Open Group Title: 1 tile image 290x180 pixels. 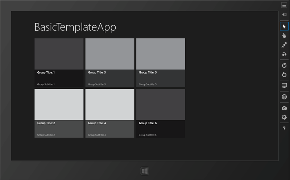point(59,54)
